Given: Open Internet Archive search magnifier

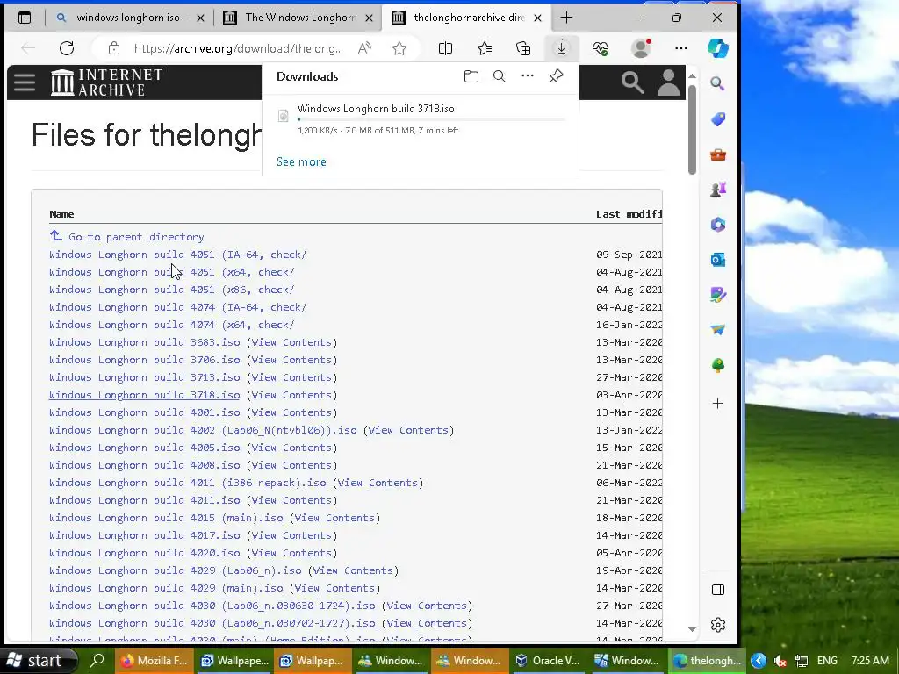Looking at the screenshot, I should (632, 82).
